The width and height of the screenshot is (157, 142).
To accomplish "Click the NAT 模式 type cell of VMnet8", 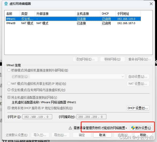I will pyautogui.click(x=27, y=23).
